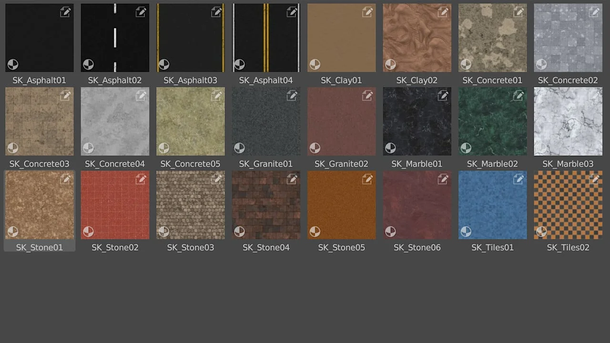Click the sphere status icon on SK_Granite01
610x343 pixels.
239,148
